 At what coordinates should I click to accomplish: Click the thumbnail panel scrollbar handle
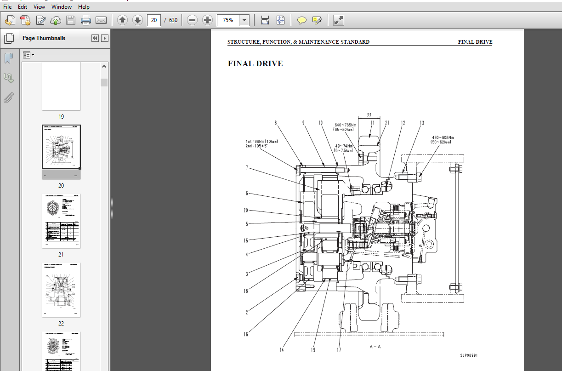[x=104, y=82]
